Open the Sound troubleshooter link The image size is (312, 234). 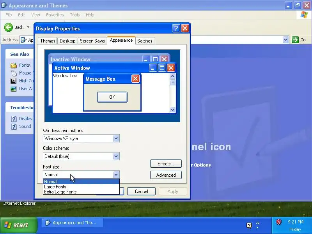(x=25, y=126)
